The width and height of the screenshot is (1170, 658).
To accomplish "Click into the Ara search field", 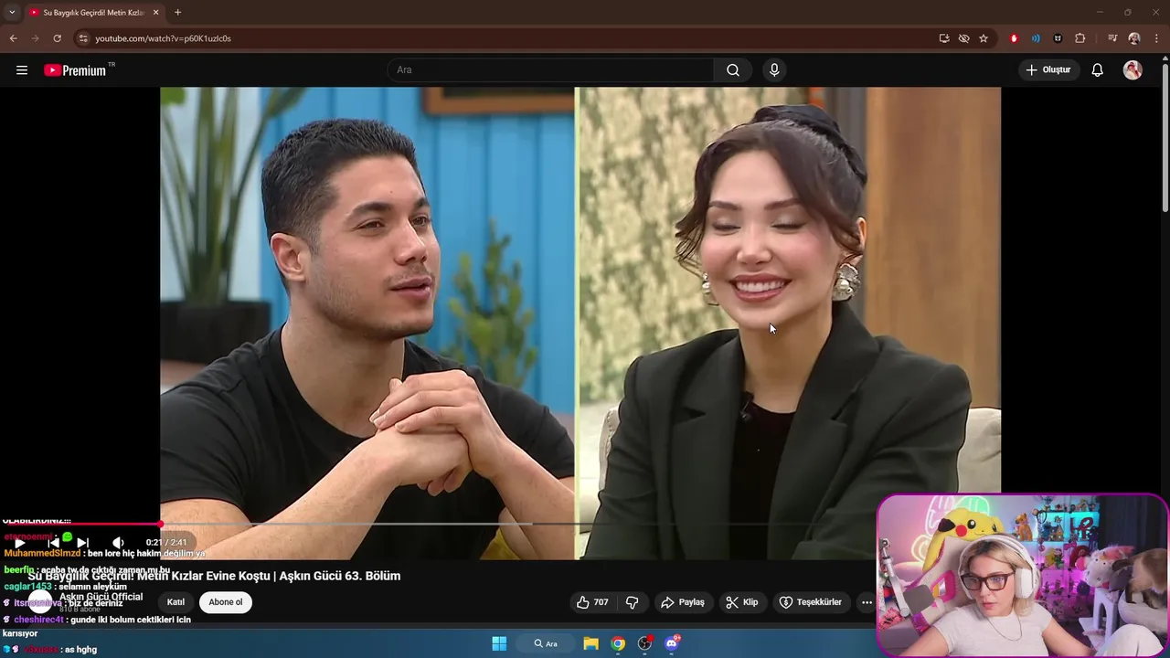I will (550, 70).
